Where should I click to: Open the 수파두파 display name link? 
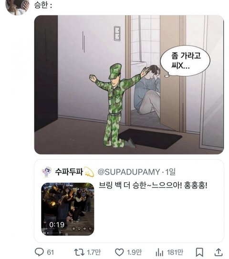coord(69,172)
